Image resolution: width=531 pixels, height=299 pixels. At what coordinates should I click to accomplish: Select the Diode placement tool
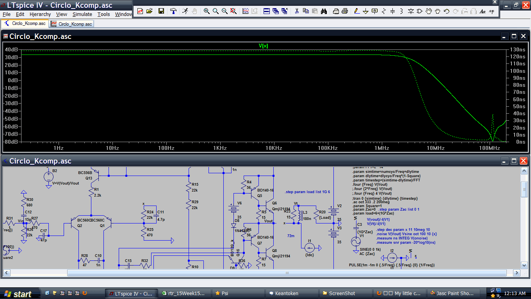point(411,11)
